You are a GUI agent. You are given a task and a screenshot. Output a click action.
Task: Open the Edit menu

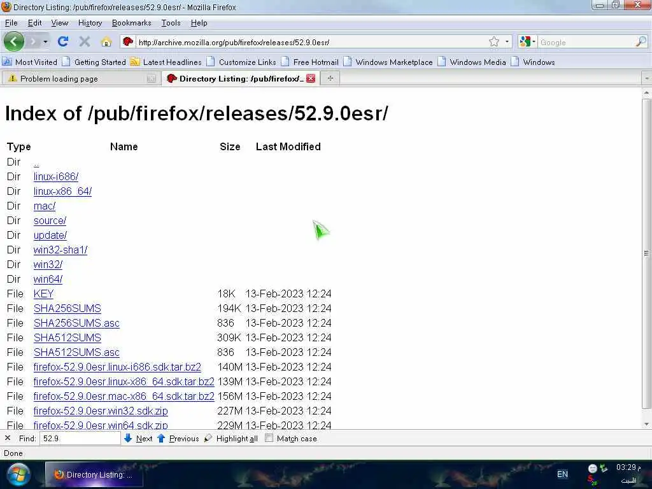(x=34, y=23)
